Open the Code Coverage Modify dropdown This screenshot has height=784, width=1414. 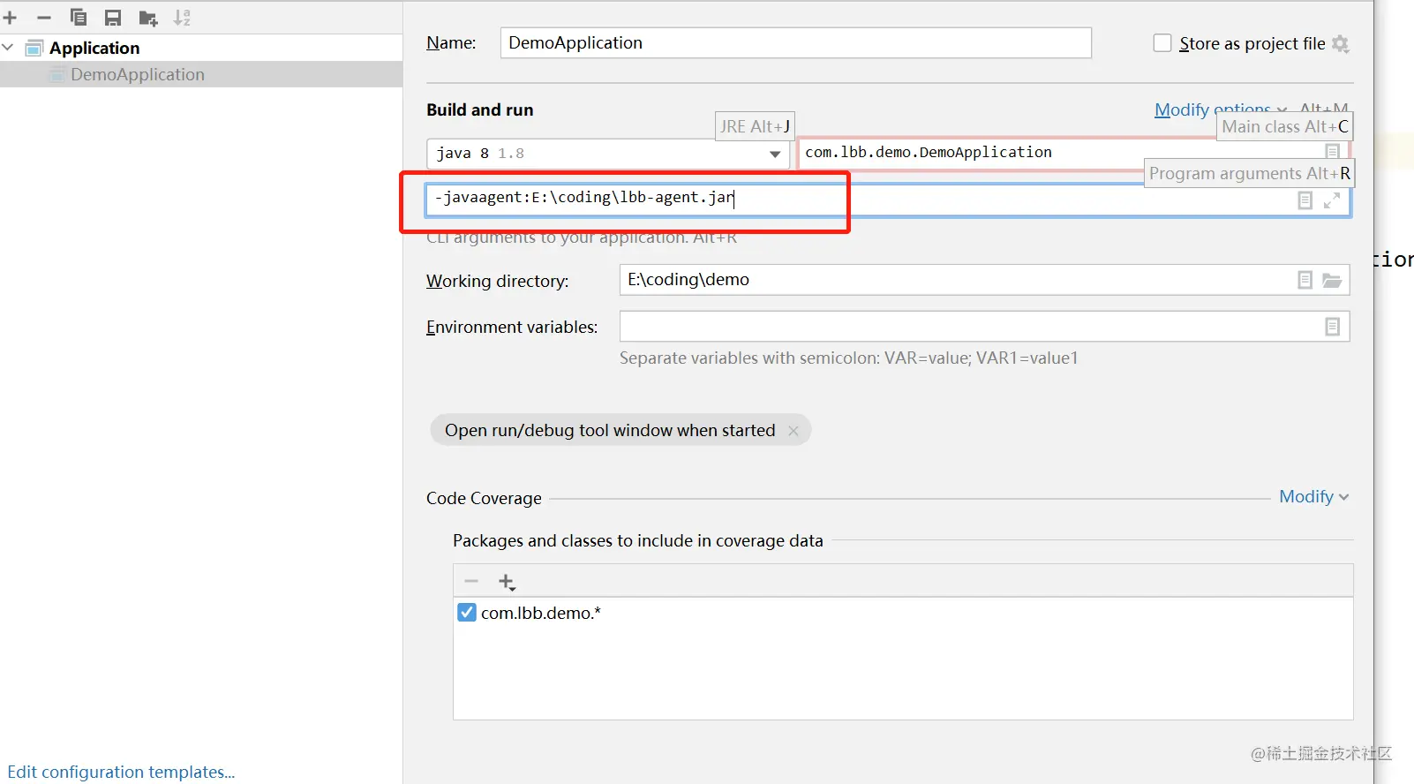pos(1314,496)
